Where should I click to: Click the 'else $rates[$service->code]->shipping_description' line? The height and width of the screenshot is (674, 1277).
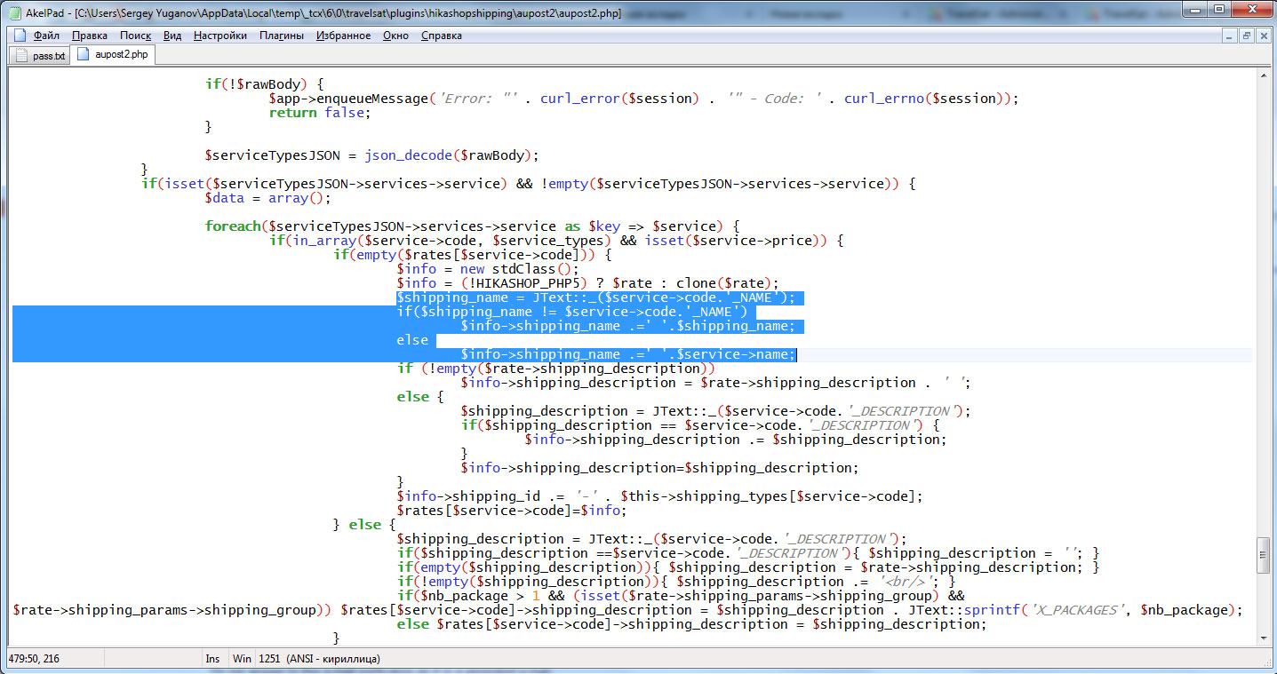tap(691, 624)
